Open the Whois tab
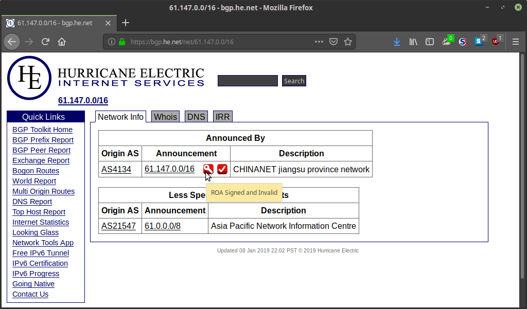Viewport: 527px width, 309px height. (165, 117)
